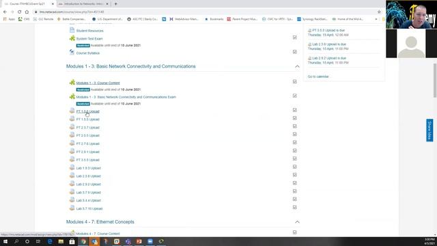Click the PT 2.3.7 Upload assignment icon
The width and height of the screenshot is (437, 246).
[x=72, y=127]
